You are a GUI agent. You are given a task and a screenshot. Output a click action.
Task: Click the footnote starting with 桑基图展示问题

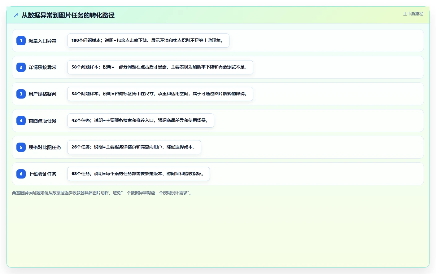pyautogui.click(x=102, y=193)
